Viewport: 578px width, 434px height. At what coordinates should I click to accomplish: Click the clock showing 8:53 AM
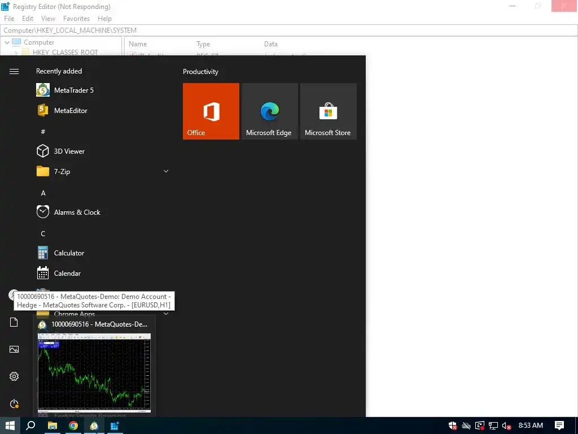click(x=531, y=426)
